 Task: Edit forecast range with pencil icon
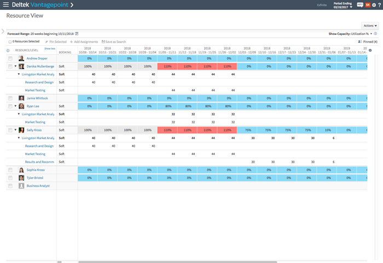(77, 34)
